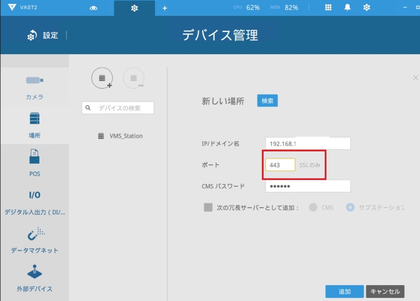Select the CMS radio button
Viewport: 420px width, 301px height.
coord(313,208)
